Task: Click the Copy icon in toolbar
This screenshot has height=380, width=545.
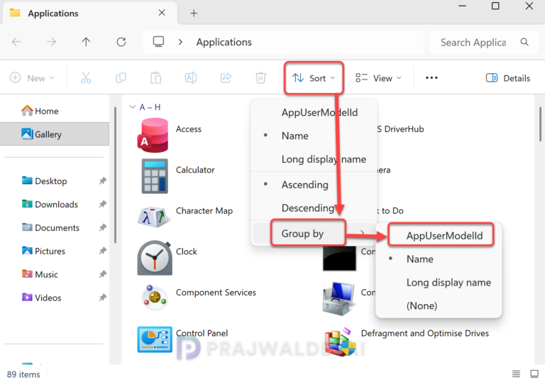Action: point(121,77)
